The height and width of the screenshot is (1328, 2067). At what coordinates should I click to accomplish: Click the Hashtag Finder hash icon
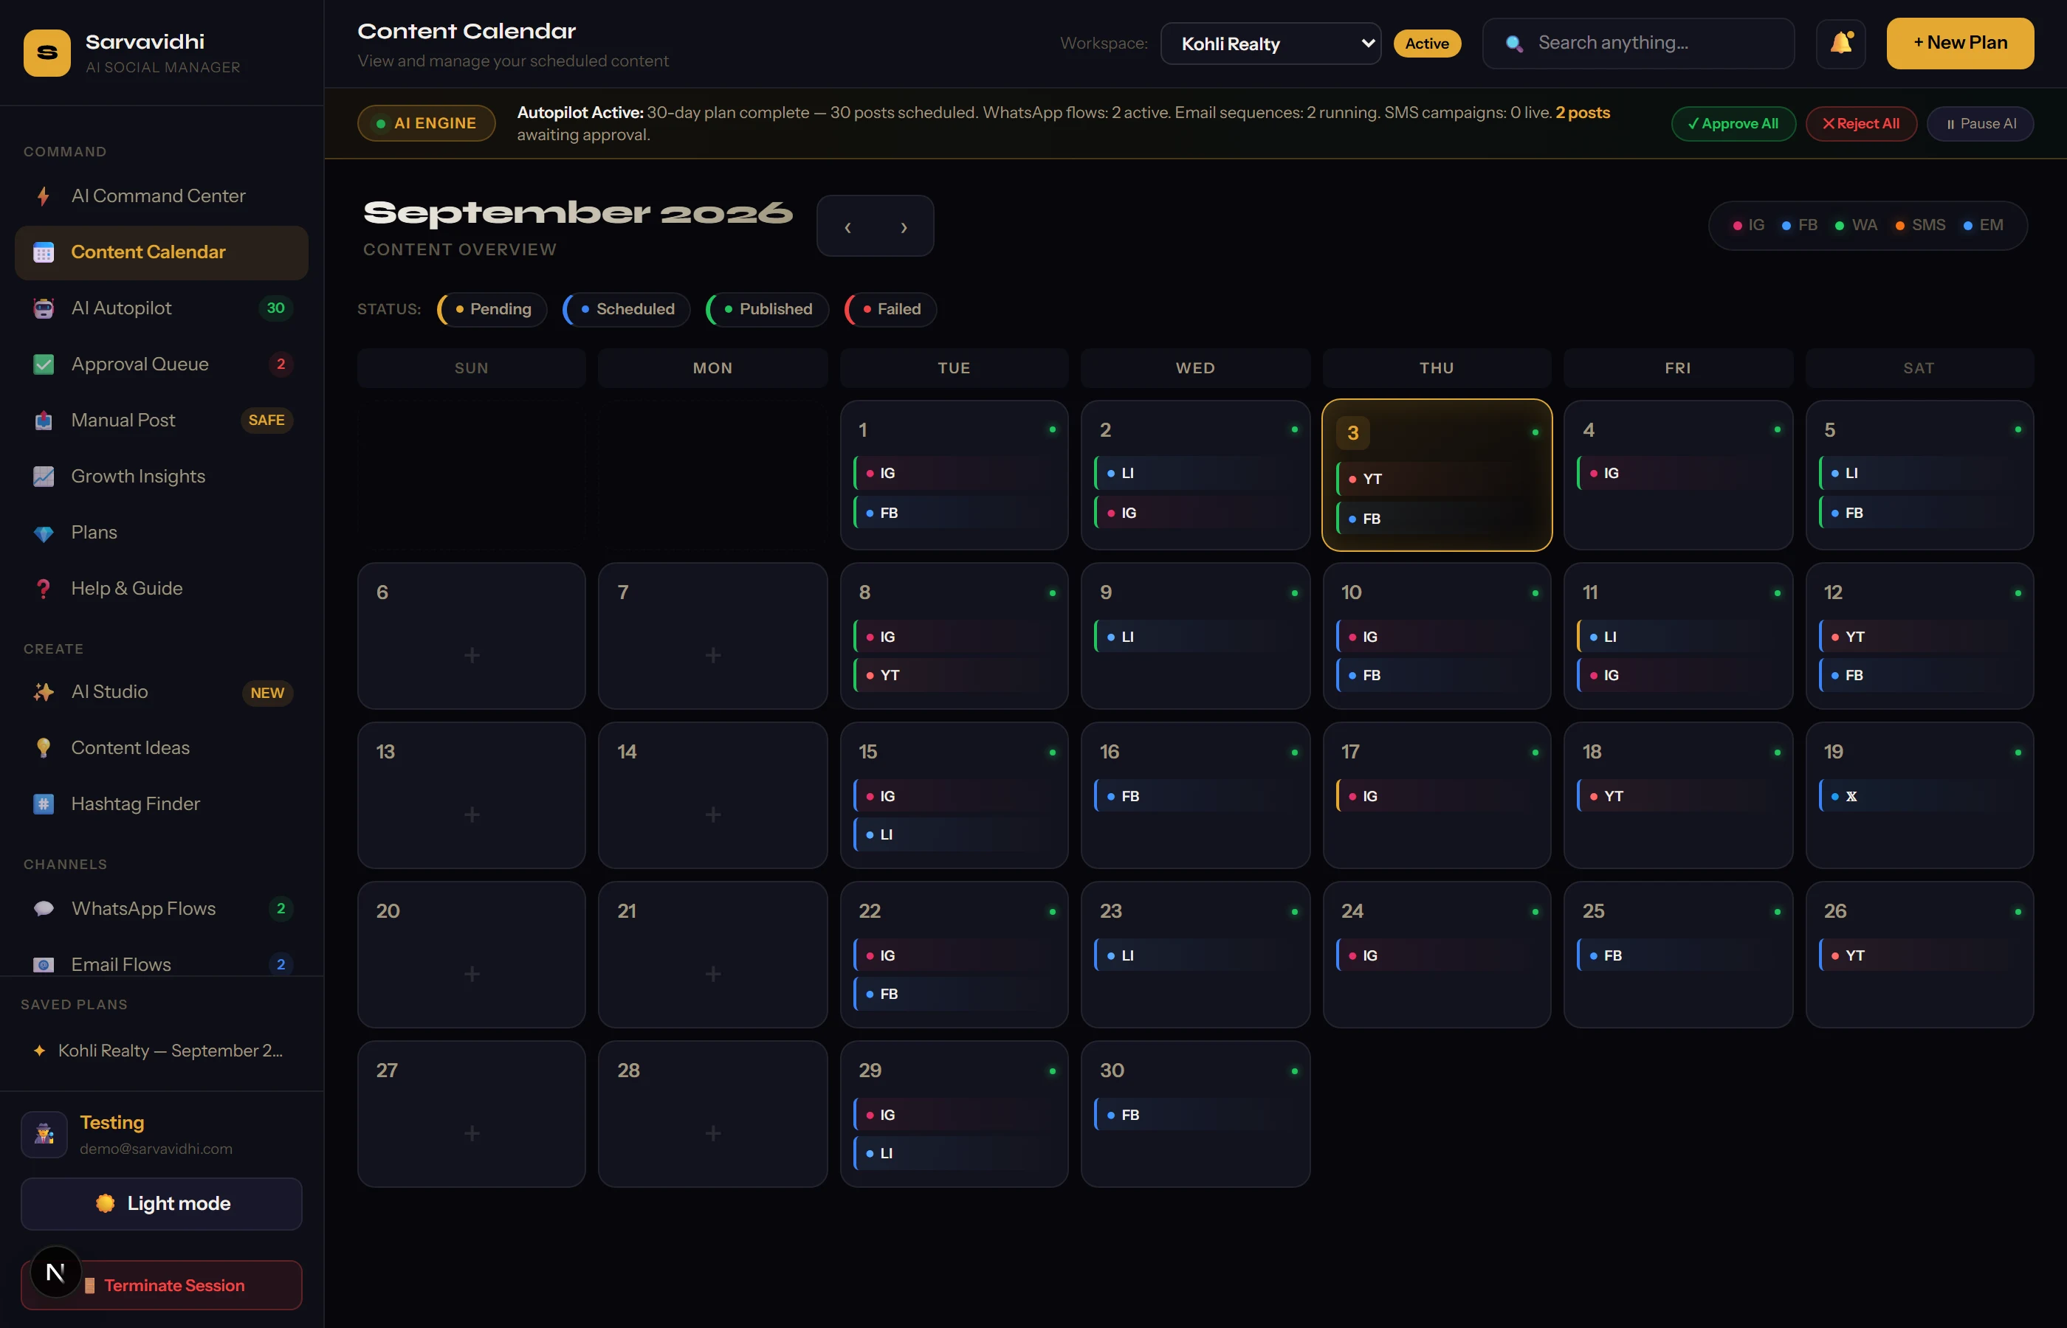point(43,805)
